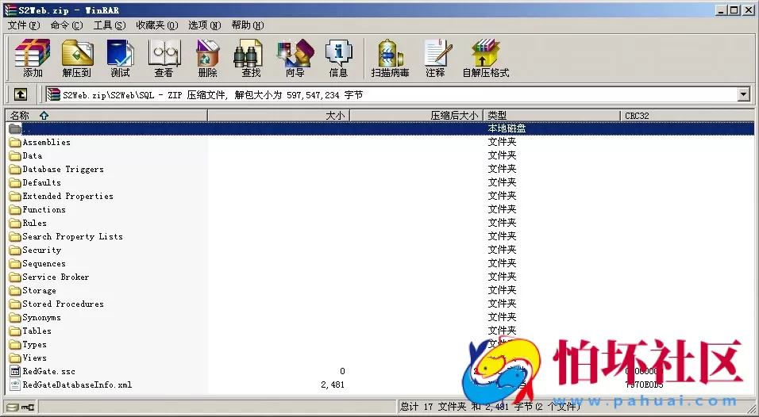759x417 pixels.
Task: Select the Extended Properties folder row
Action: [381, 196]
